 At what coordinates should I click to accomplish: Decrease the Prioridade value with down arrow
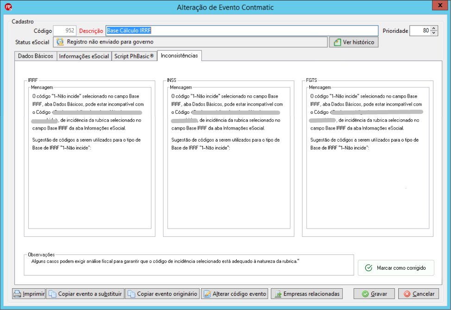point(434,33)
